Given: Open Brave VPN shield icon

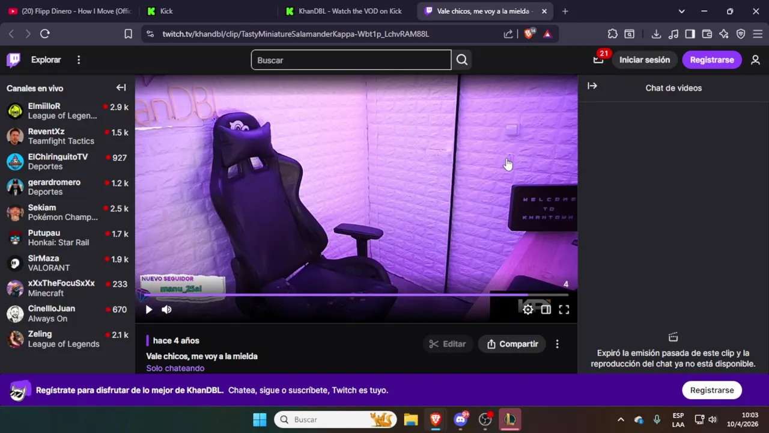Looking at the screenshot, I should pyautogui.click(x=741, y=34).
